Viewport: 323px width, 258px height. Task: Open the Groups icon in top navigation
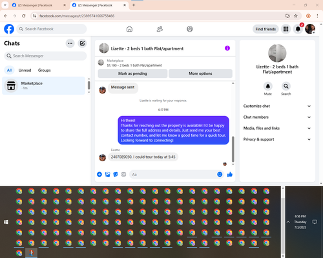[x=190, y=29]
